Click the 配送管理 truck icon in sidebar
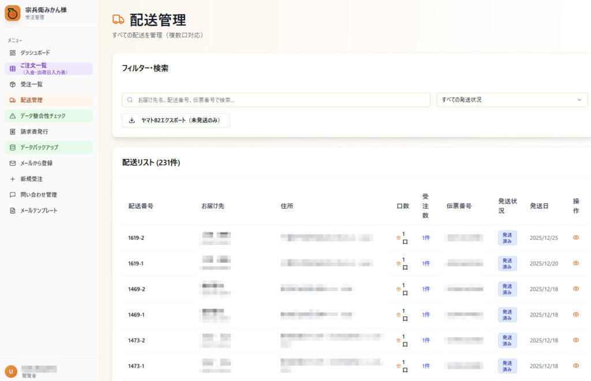This screenshot has height=381, width=591. [12, 100]
